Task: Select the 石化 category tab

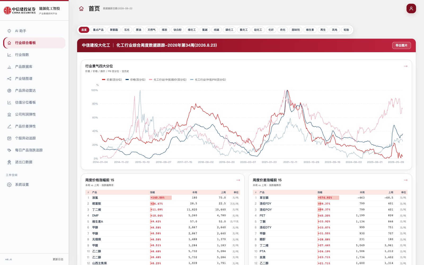Action: click(x=127, y=30)
